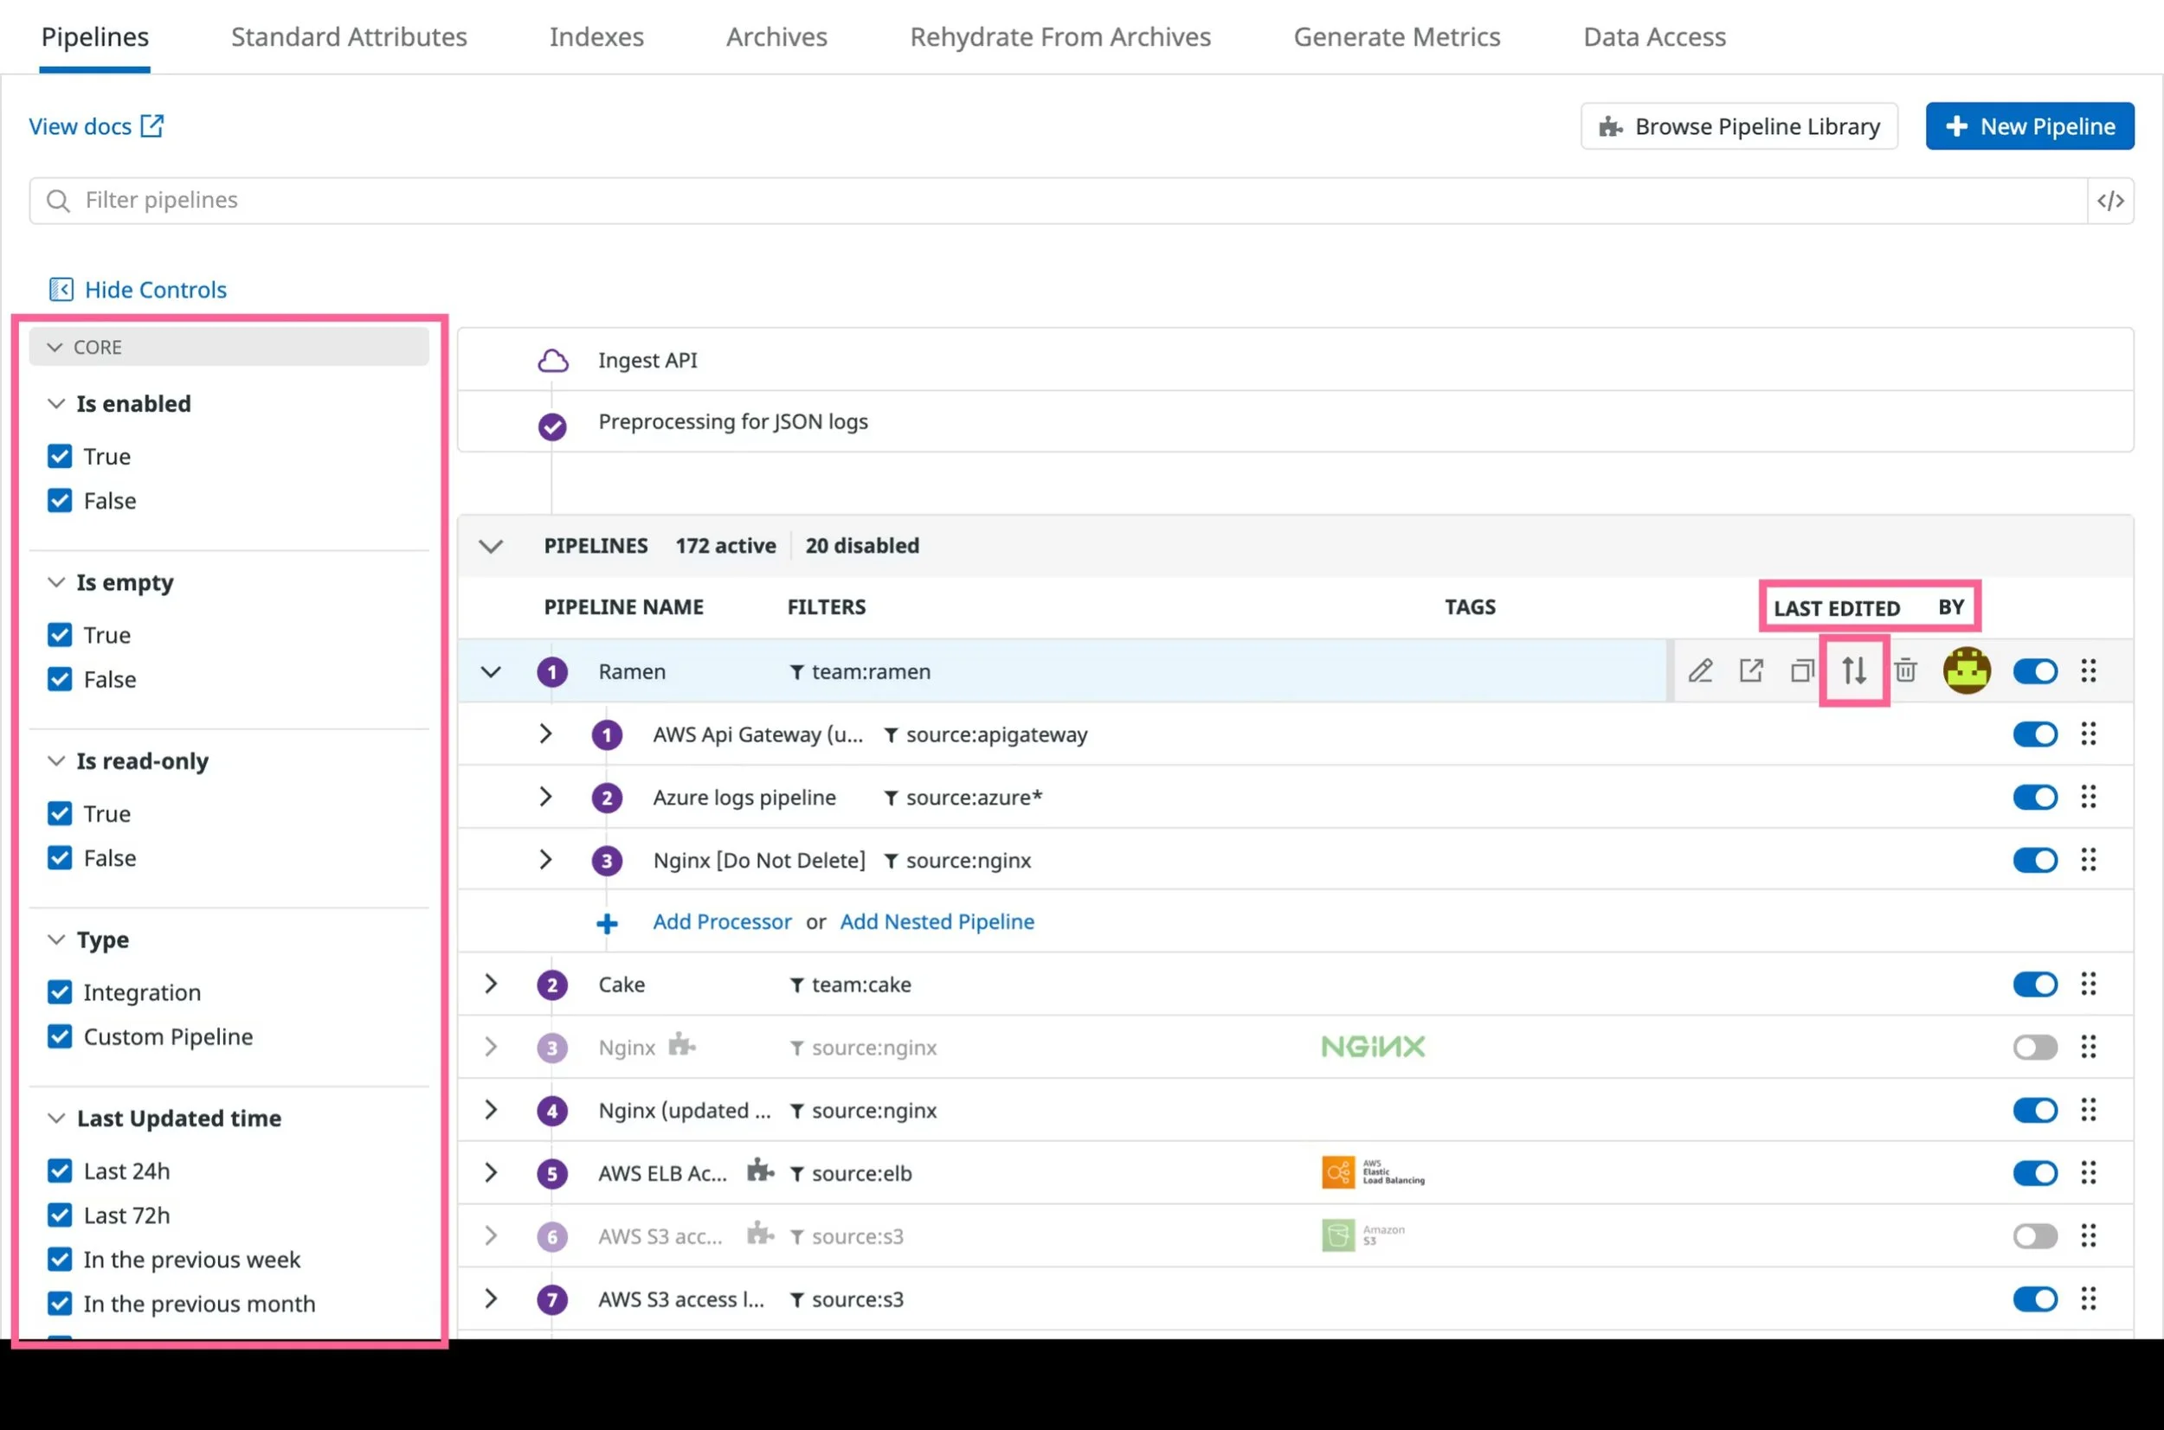The image size is (2164, 1430).
Task: Open View docs link
Action: pos(97,125)
